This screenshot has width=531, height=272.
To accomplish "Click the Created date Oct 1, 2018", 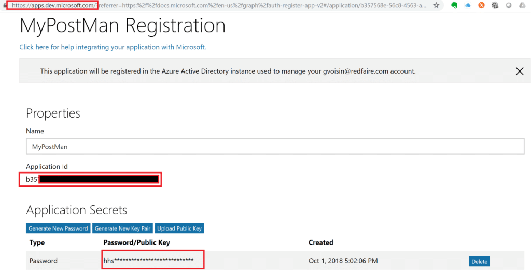I will click(343, 261).
